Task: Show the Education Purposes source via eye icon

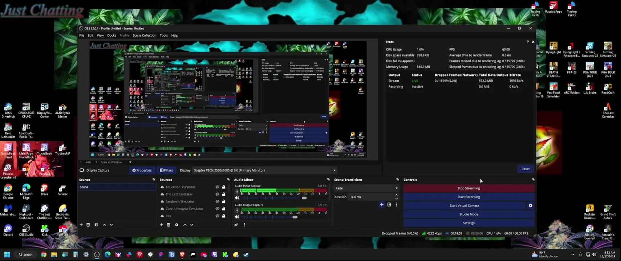Action: click(217, 187)
